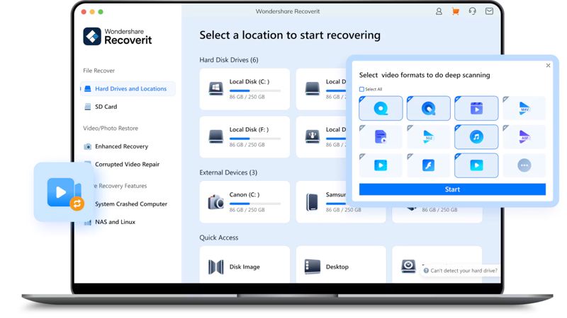Click the Hard Disk Drives (6) heading
The image size is (567, 318).
(229, 60)
